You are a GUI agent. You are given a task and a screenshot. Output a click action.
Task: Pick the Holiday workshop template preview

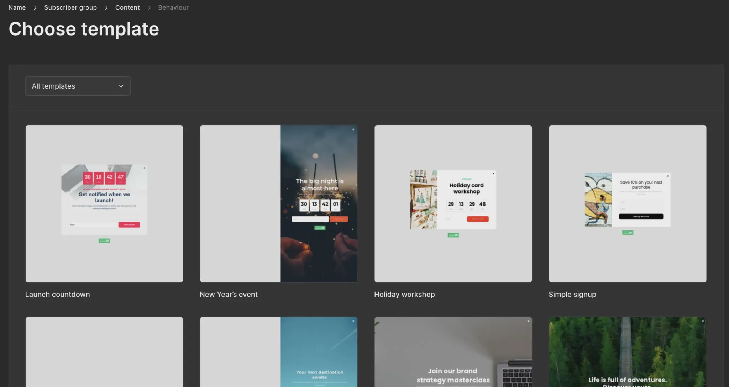tap(453, 203)
